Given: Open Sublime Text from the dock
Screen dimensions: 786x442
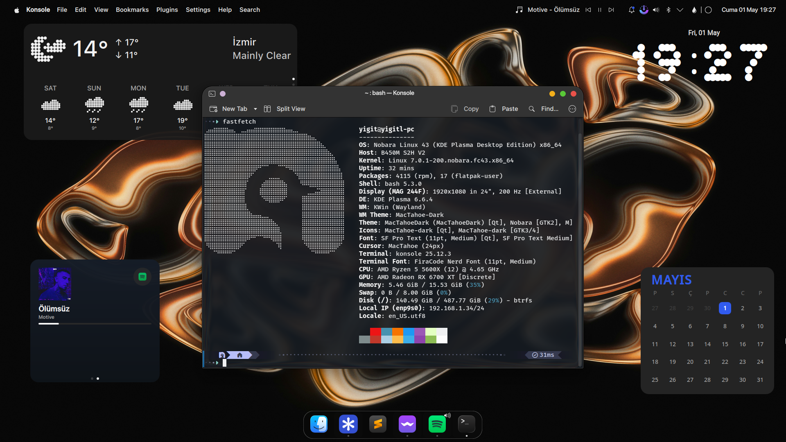Looking at the screenshot, I should point(378,424).
